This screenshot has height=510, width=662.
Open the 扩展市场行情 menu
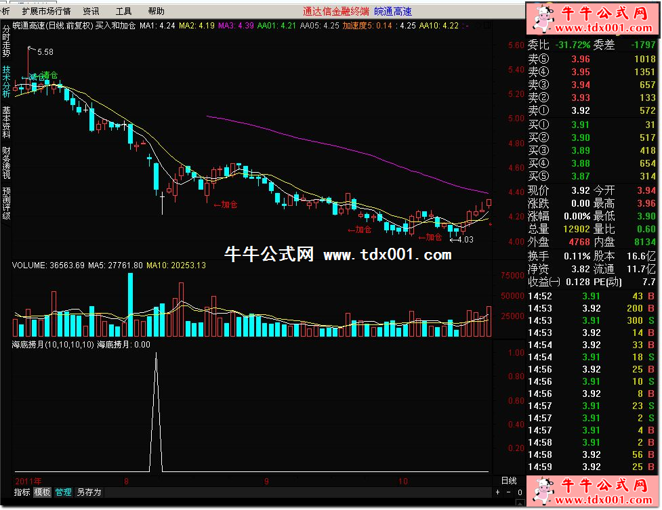[x=46, y=12]
